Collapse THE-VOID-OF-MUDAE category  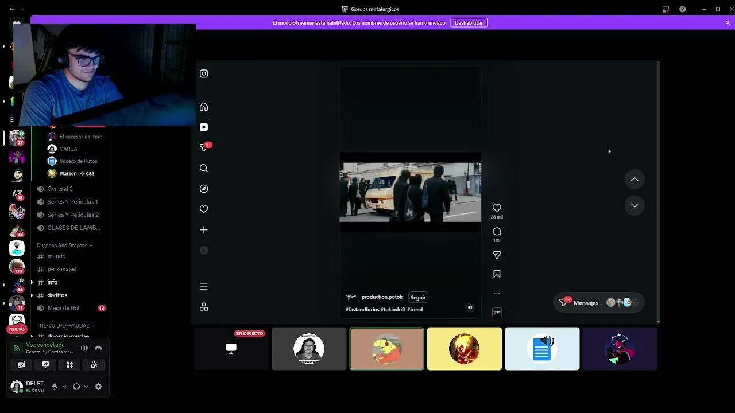click(65, 325)
